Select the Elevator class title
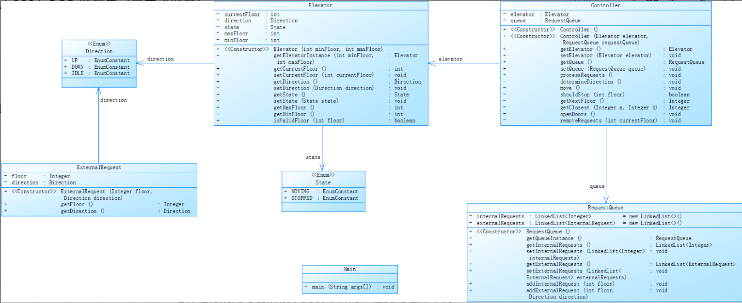This screenshot has height=303, width=742. tap(321, 5)
